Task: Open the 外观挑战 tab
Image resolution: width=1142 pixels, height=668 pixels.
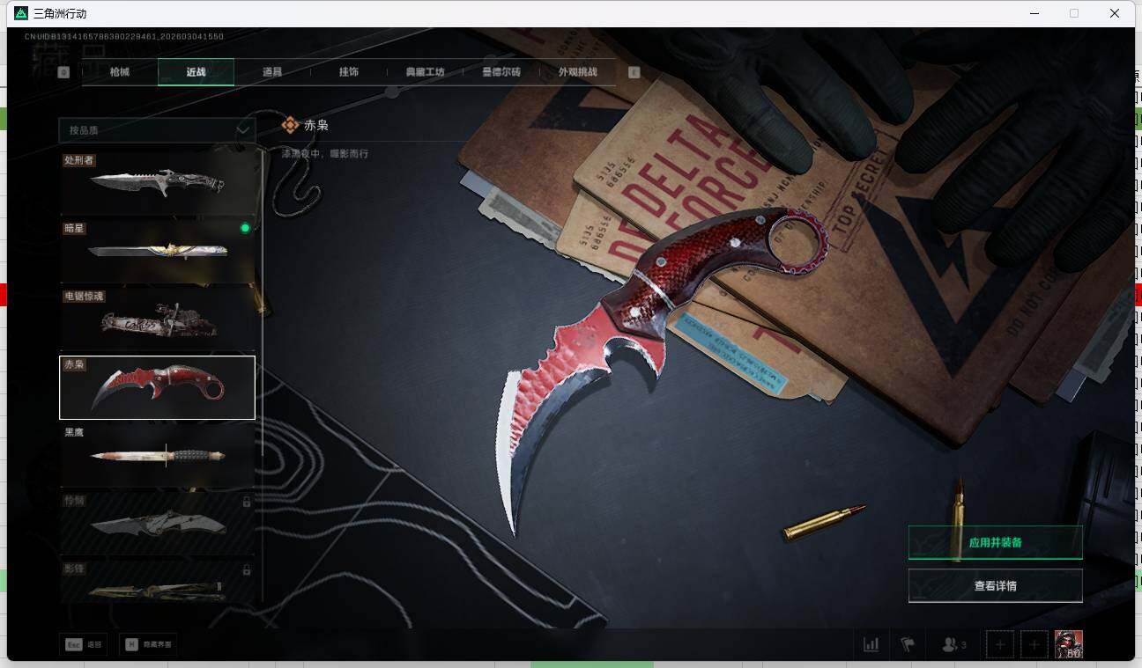Action: pyautogui.click(x=578, y=72)
